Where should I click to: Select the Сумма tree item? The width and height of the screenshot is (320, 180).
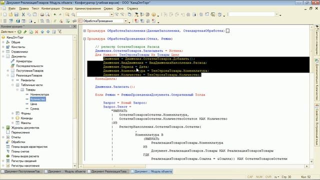[34, 109]
